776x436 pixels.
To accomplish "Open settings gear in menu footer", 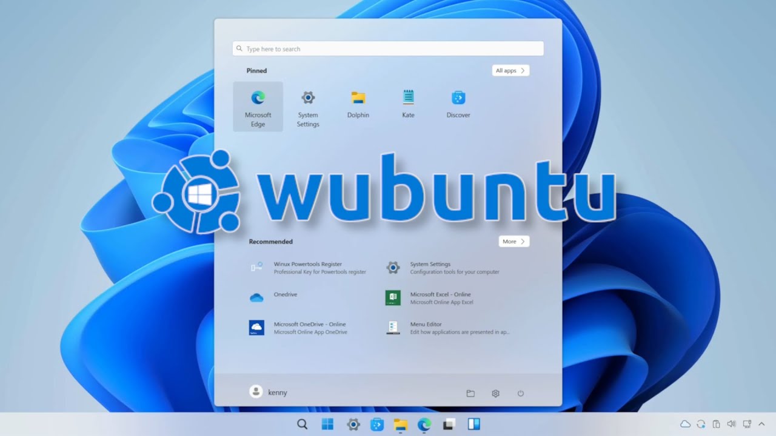I will 495,394.
